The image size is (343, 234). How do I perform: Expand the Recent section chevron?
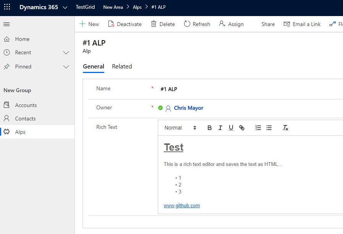tap(66, 53)
